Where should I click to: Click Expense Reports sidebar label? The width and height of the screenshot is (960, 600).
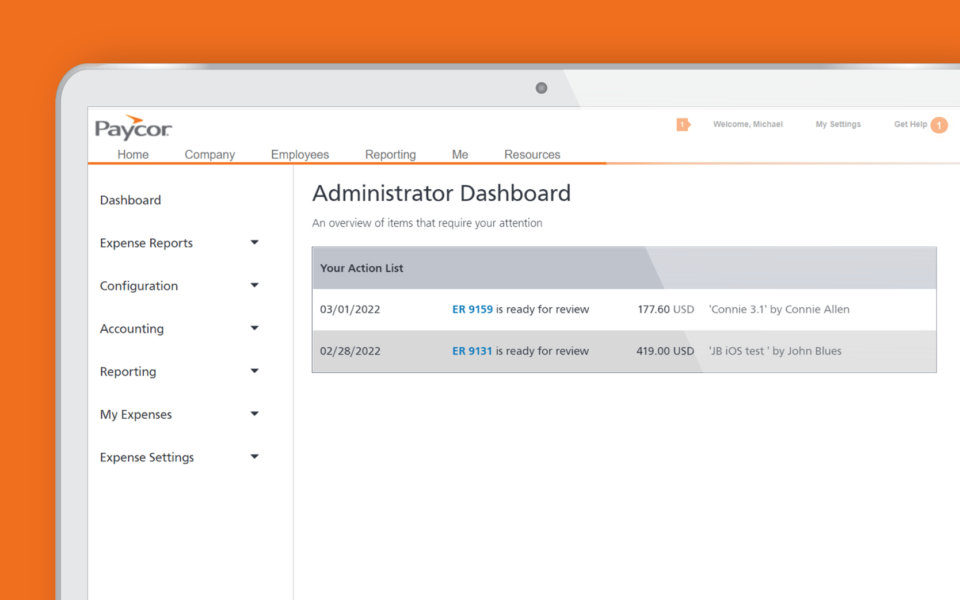pos(146,243)
